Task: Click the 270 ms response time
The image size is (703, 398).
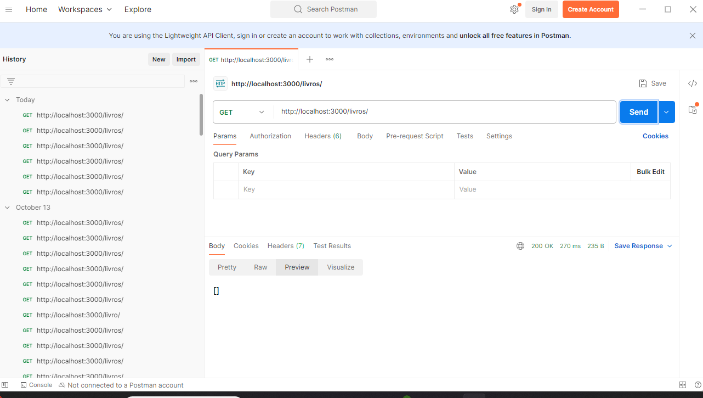Action: click(x=570, y=246)
